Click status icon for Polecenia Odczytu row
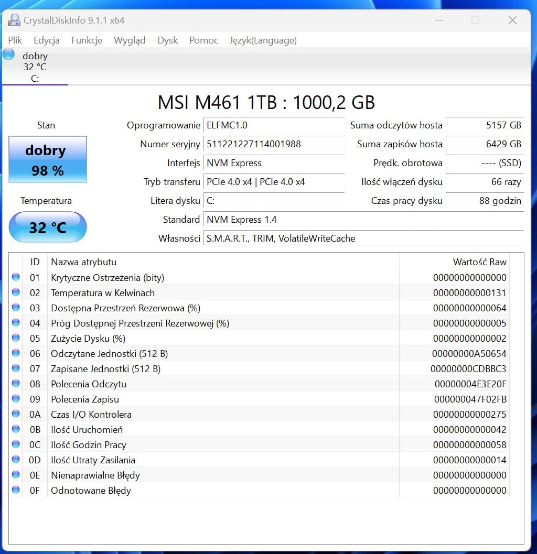The image size is (537, 554). [16, 384]
